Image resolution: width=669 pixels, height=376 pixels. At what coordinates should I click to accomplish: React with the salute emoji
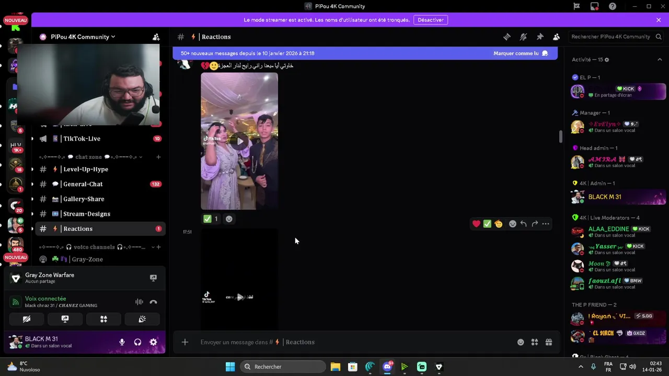[x=498, y=224]
